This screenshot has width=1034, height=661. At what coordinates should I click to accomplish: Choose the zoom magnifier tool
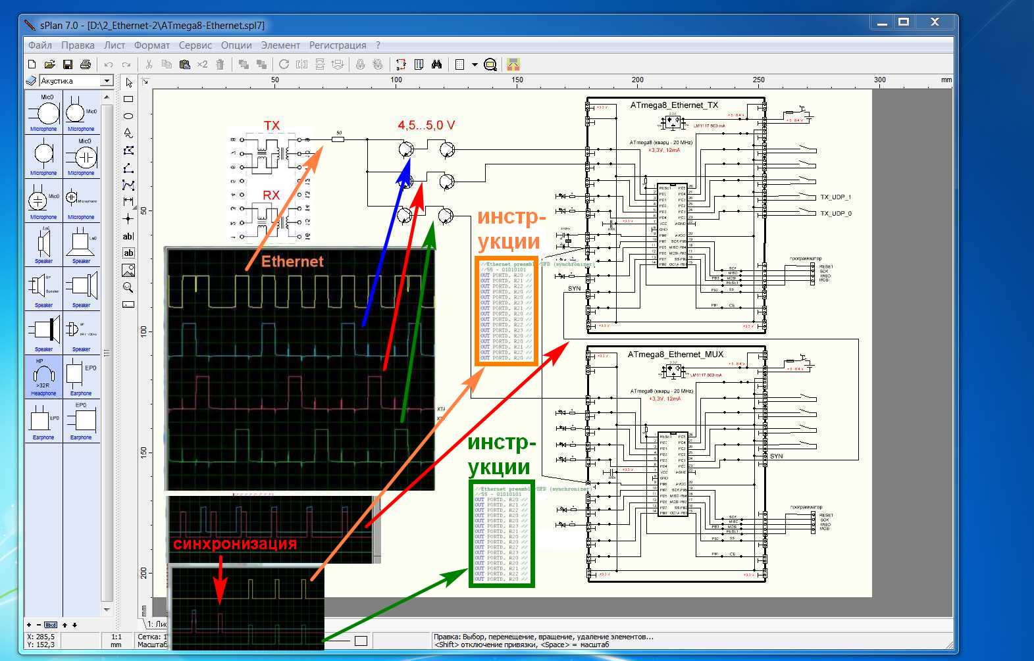[128, 287]
